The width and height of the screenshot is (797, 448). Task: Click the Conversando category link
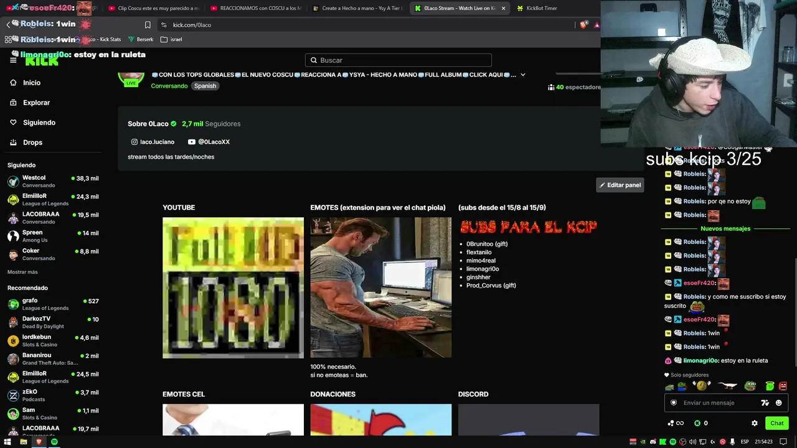coord(169,86)
